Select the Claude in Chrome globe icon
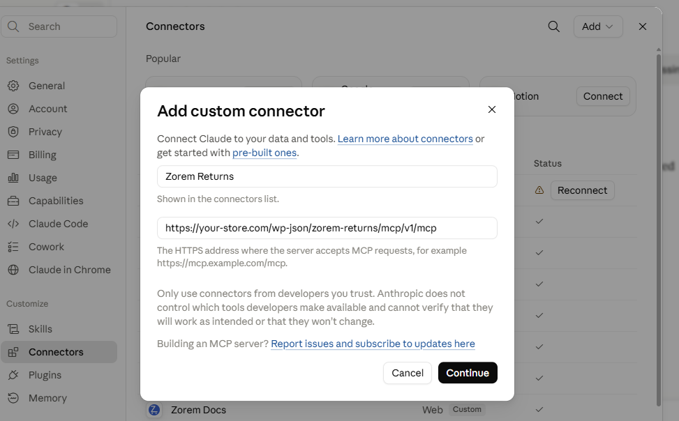Screen dimensions: 679x421 pos(13,270)
